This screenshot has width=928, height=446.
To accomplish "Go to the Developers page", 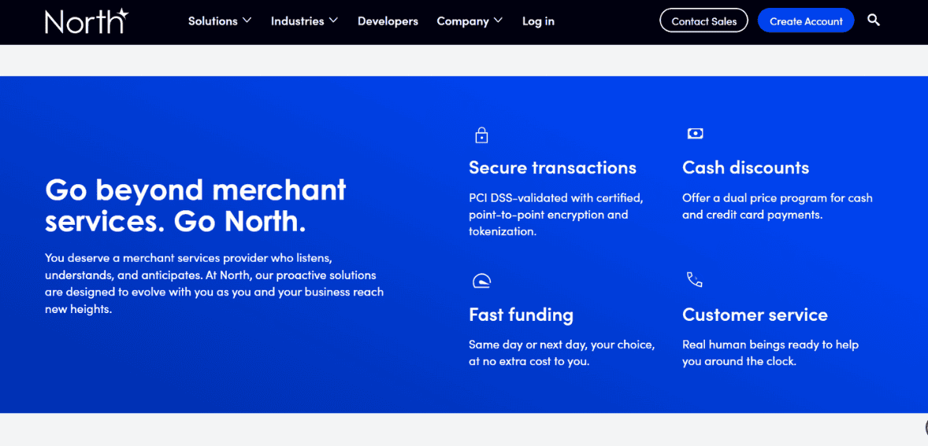I will coord(388,21).
